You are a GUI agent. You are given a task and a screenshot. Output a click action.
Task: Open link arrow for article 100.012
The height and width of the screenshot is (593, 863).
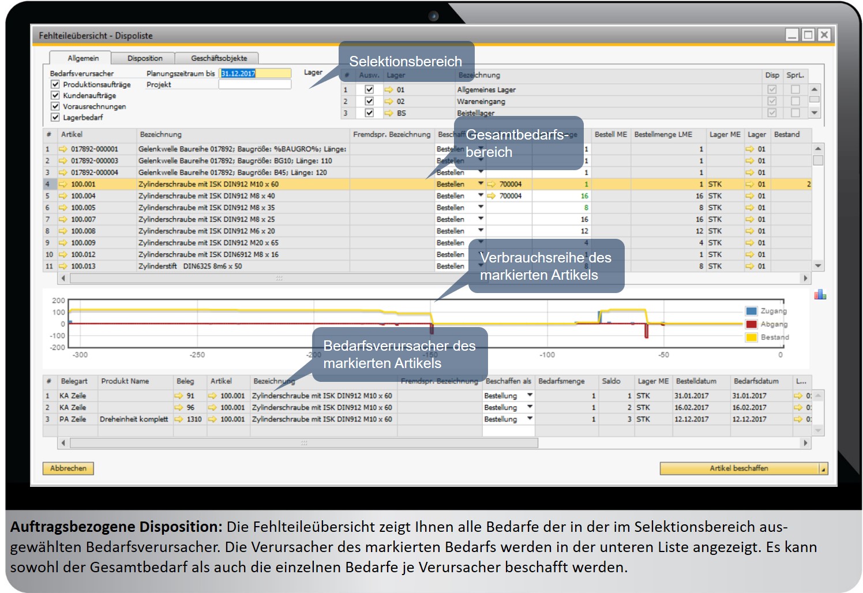63,254
